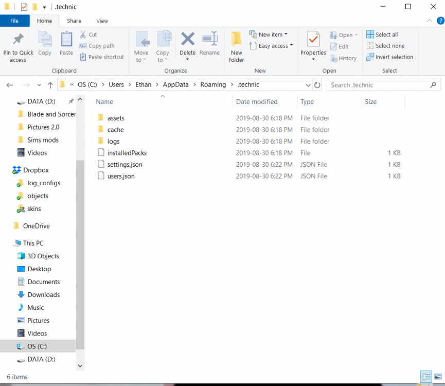
Task: Open Dropbox in navigation pane
Action: pyautogui.click(x=36, y=170)
